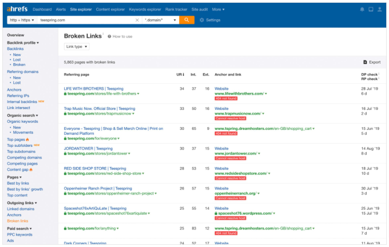Click Cannot resolve host badge for trapmusicnow

[x=231, y=118]
